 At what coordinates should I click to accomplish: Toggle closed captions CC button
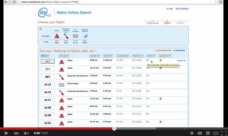click(200, 133)
